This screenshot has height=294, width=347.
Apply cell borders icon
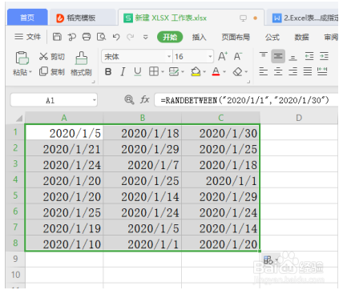154,71
